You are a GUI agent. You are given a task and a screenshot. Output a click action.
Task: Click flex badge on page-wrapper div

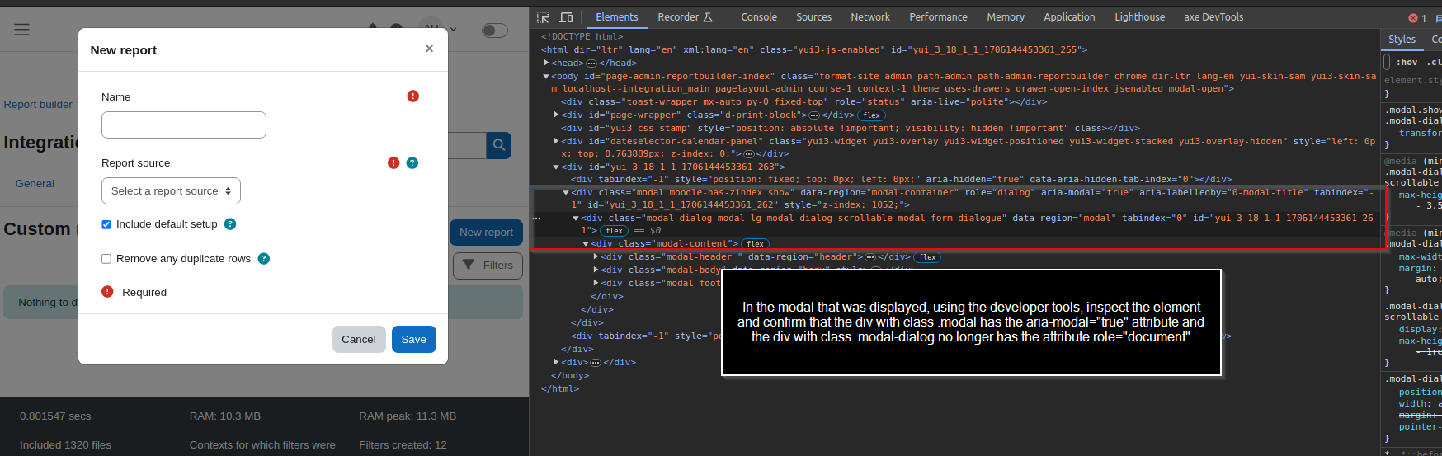pos(872,115)
